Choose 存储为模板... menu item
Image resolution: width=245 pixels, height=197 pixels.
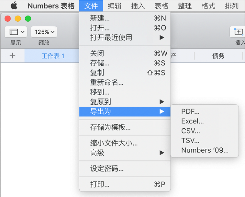(x=125, y=127)
